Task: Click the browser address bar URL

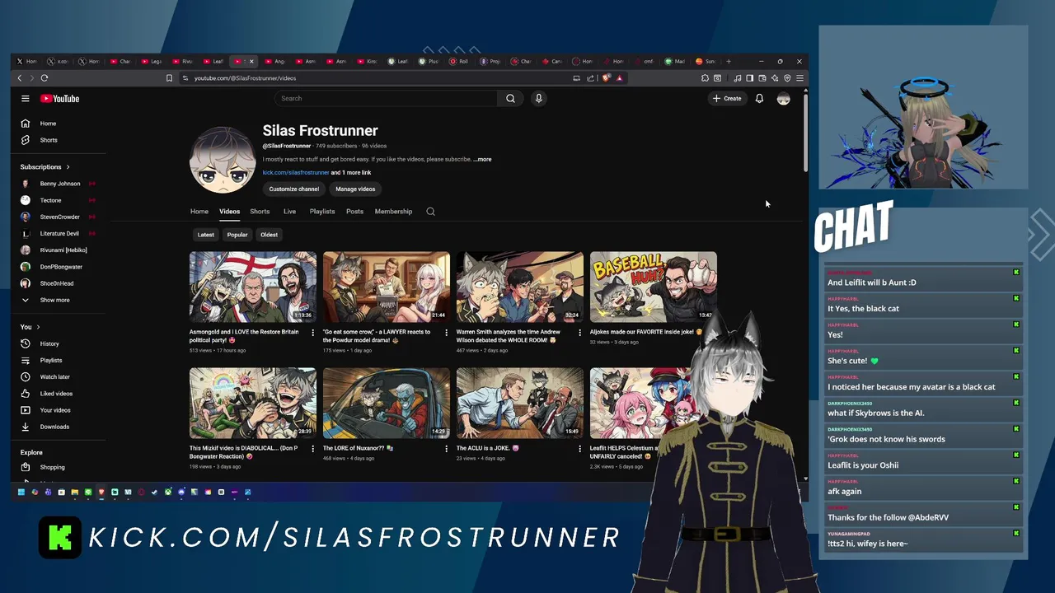Action: pos(245,78)
